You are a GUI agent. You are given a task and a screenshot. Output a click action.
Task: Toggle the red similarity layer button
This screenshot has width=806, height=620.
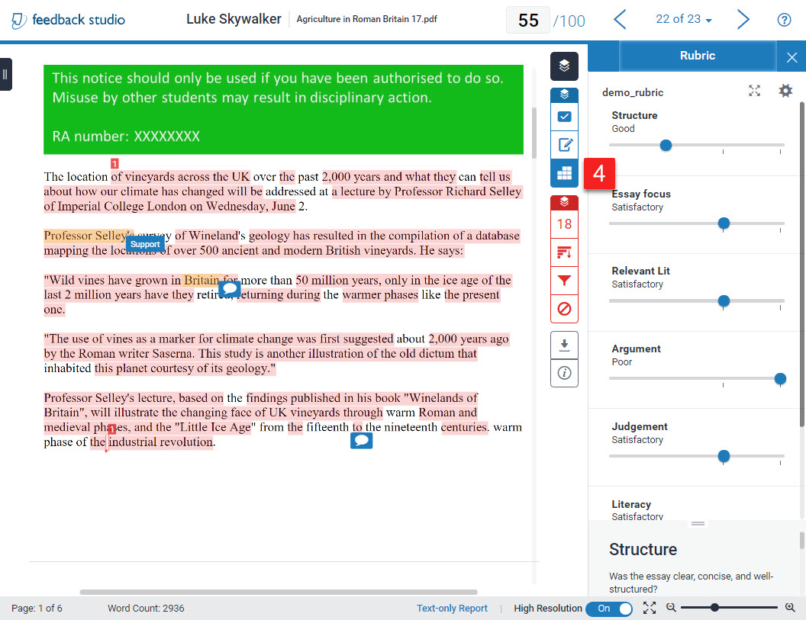pyautogui.click(x=564, y=202)
